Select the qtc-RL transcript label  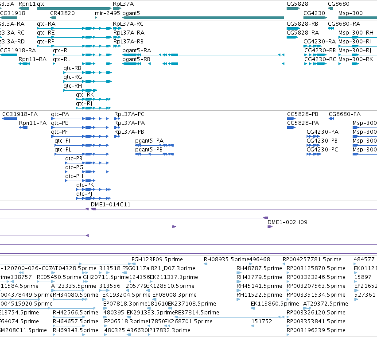[x=62, y=59]
